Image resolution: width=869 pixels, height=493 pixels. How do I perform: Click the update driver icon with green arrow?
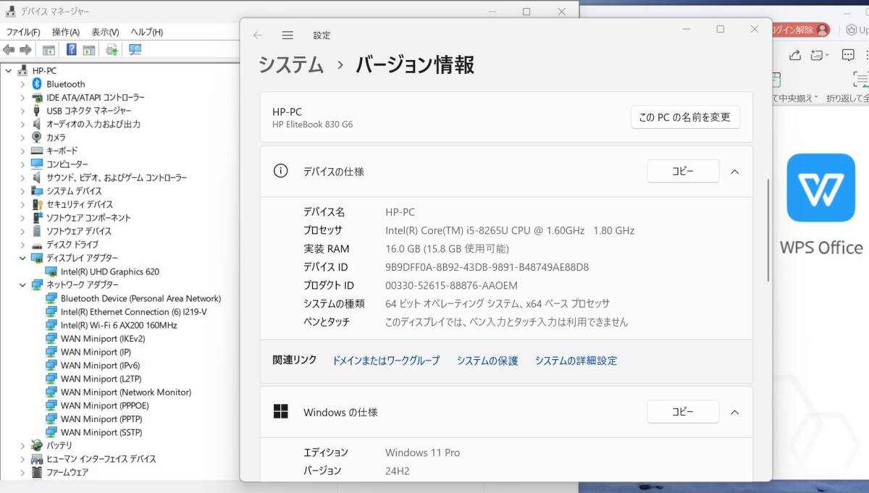(112, 50)
